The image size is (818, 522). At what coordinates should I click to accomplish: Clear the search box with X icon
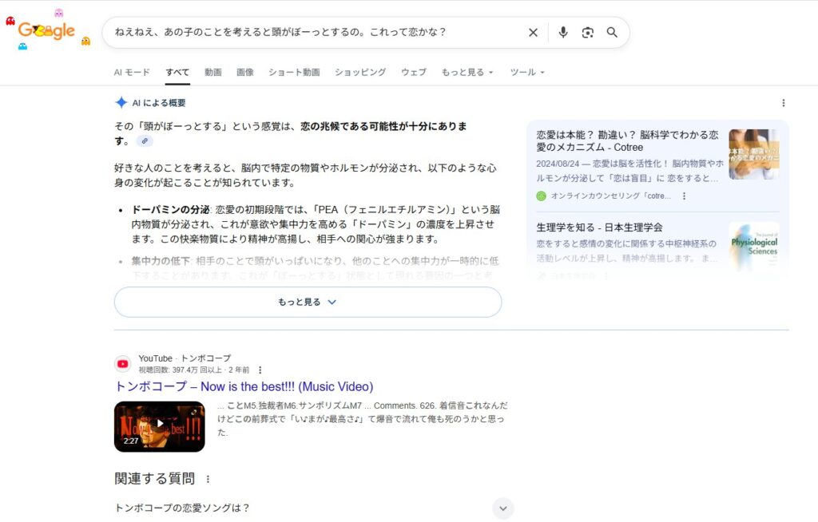click(533, 33)
